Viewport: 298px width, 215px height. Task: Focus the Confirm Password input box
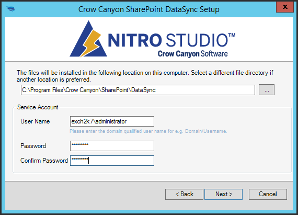point(112,161)
